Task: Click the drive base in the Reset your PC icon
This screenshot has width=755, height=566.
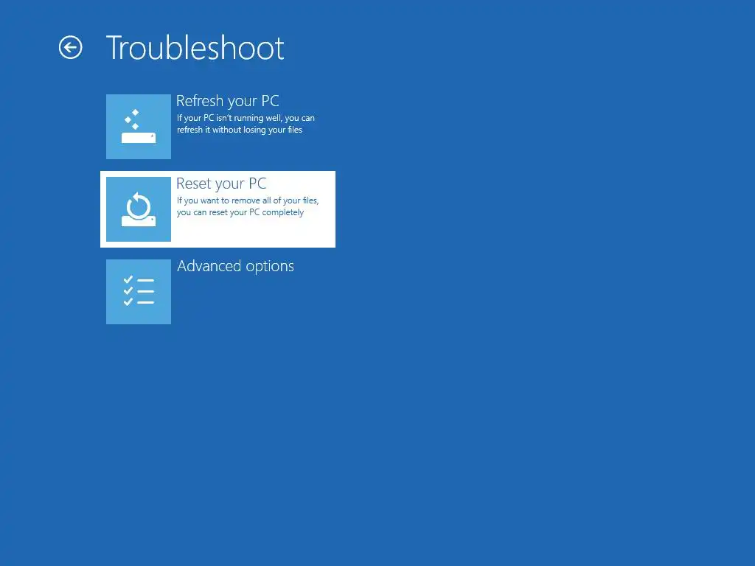Action: point(138,221)
